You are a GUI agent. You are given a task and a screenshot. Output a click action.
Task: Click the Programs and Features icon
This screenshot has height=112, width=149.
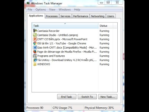[x=35, y=56]
